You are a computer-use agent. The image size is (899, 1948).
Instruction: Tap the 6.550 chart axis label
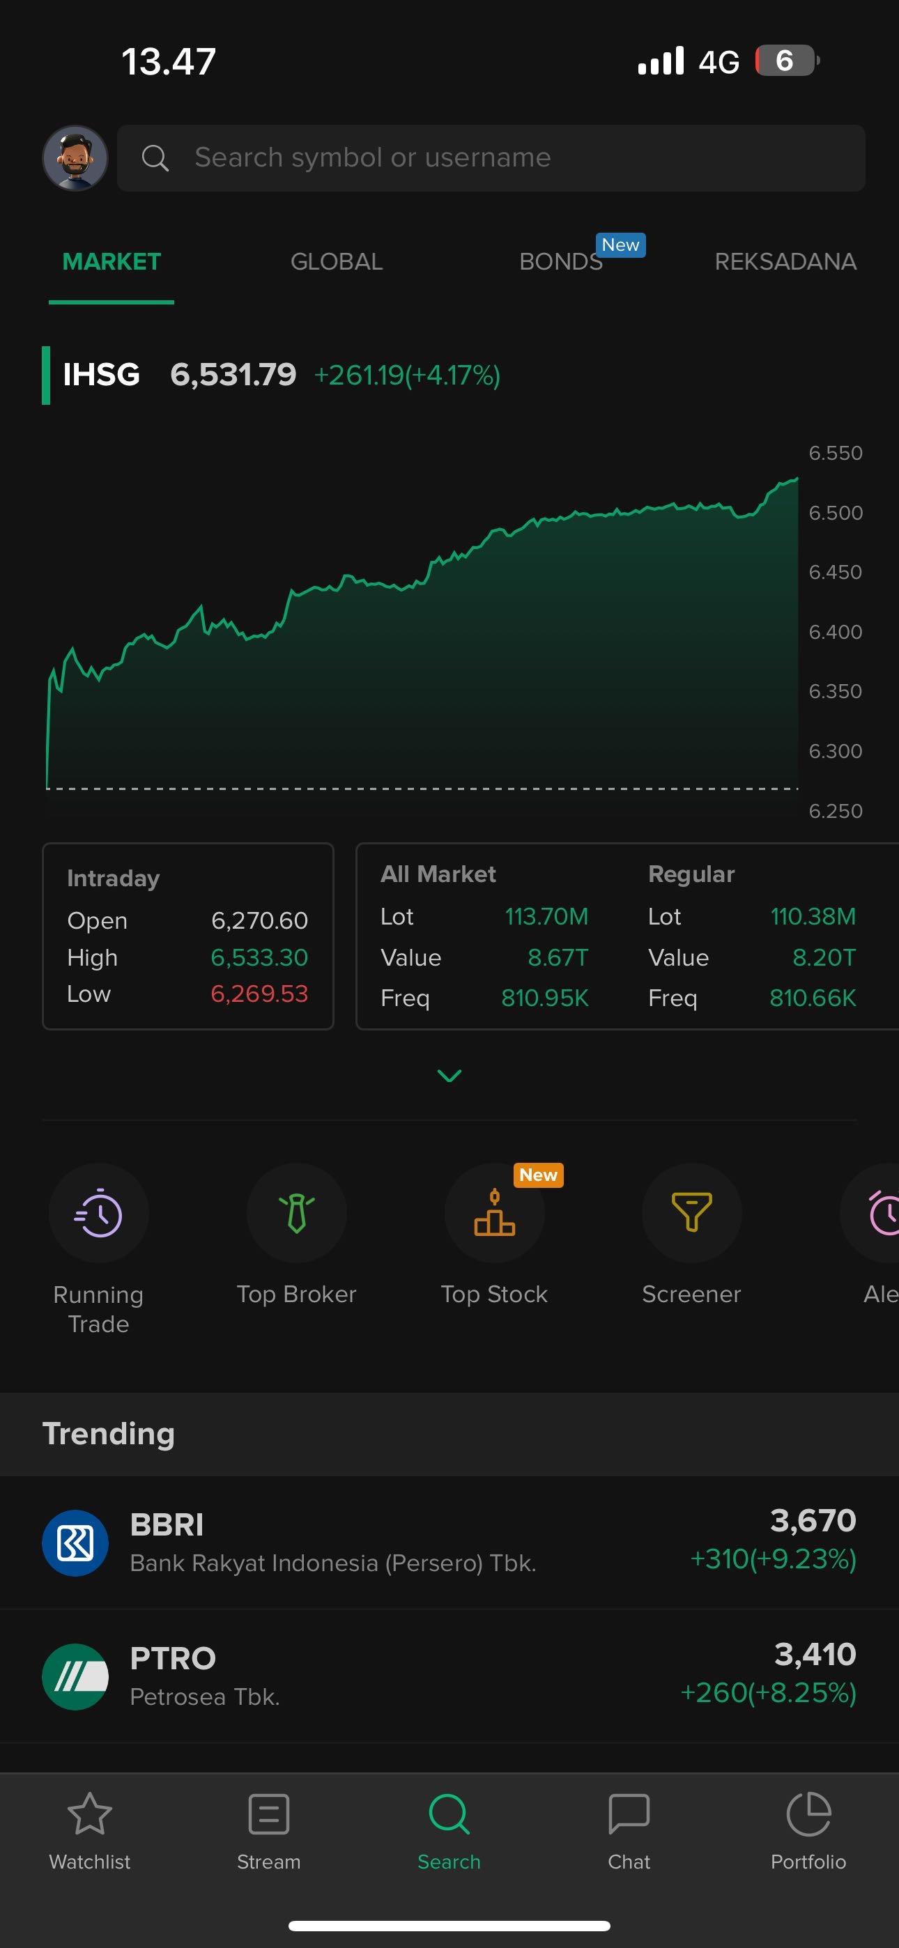836,453
